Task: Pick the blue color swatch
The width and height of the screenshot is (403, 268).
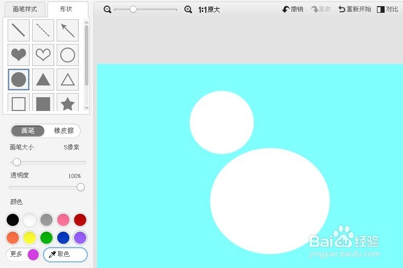Action: click(63, 238)
